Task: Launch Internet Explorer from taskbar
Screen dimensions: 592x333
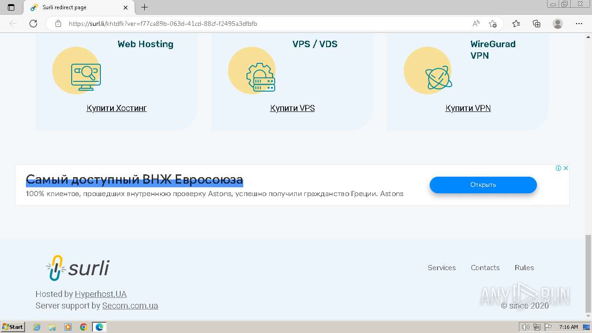Action: (x=37, y=327)
